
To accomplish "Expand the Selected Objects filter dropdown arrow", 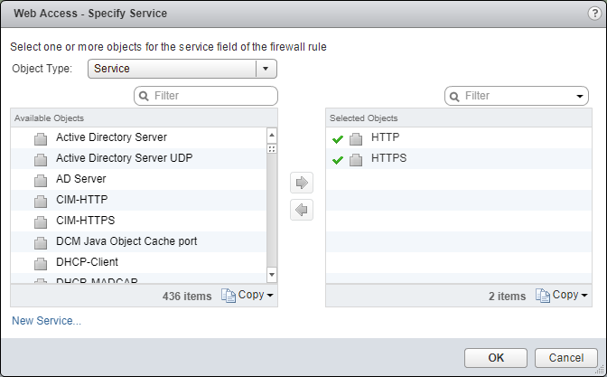I will pyautogui.click(x=579, y=96).
